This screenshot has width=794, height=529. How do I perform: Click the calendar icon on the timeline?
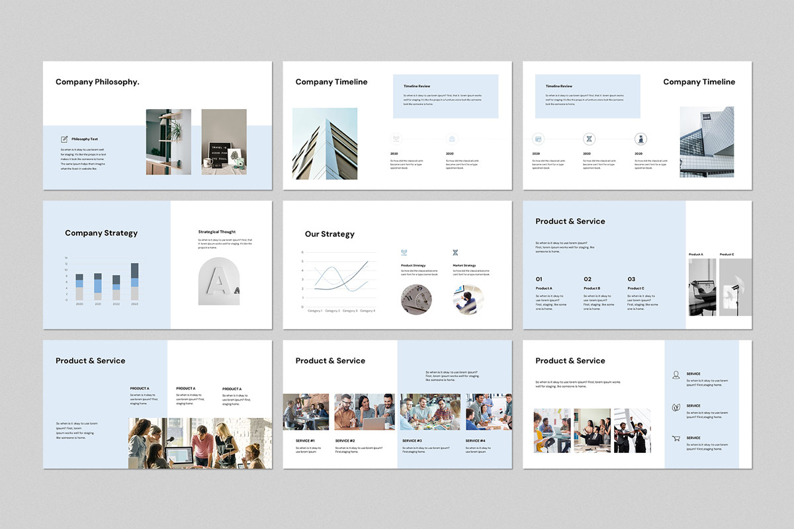[x=538, y=139]
